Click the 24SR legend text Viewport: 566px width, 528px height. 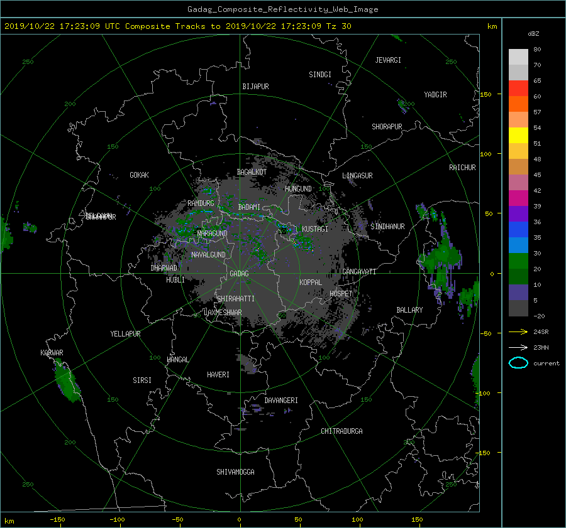pos(541,331)
